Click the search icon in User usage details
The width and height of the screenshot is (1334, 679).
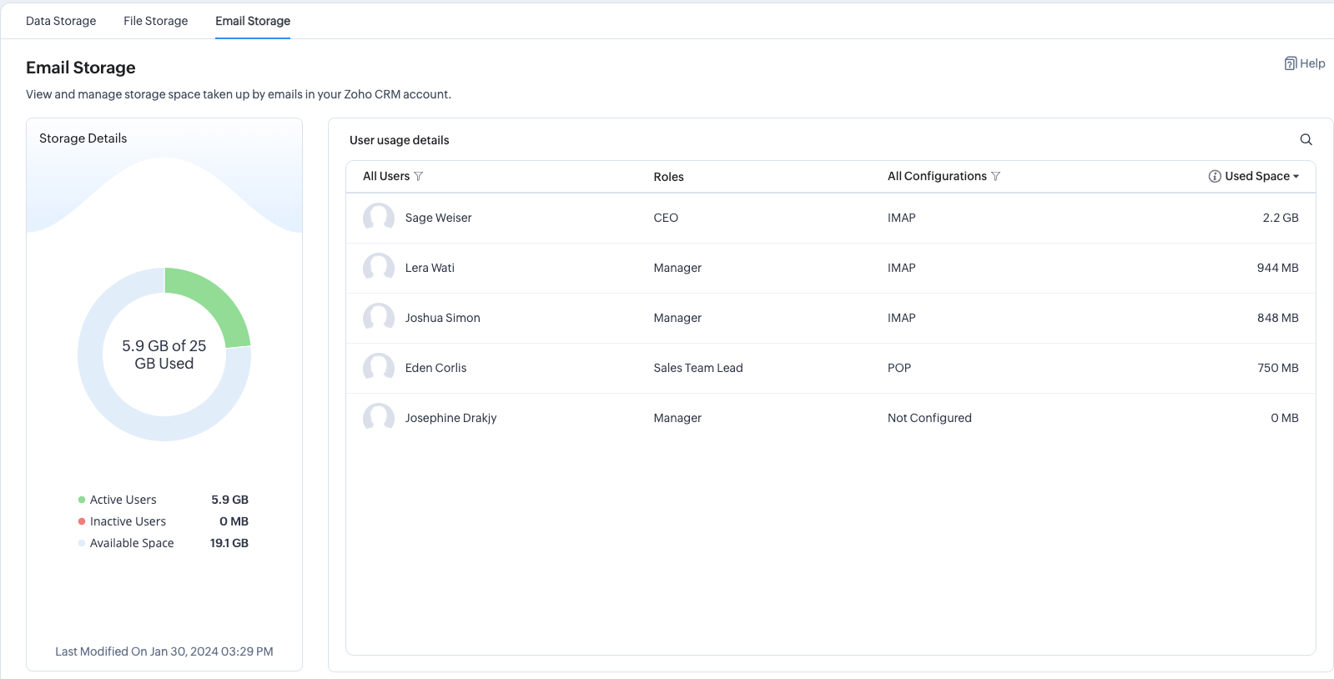coord(1306,139)
